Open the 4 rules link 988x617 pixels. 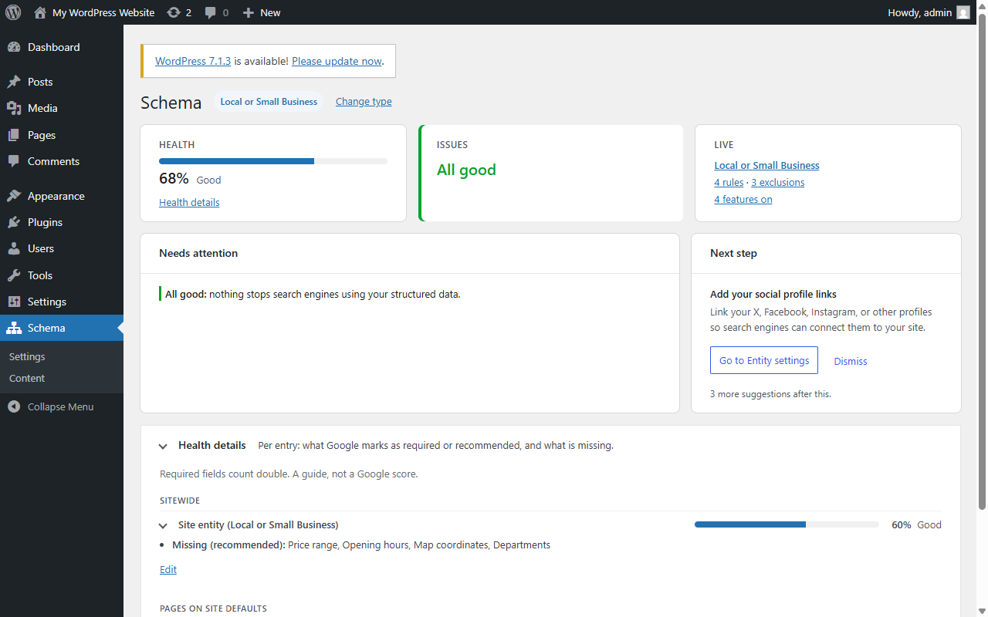coord(729,182)
